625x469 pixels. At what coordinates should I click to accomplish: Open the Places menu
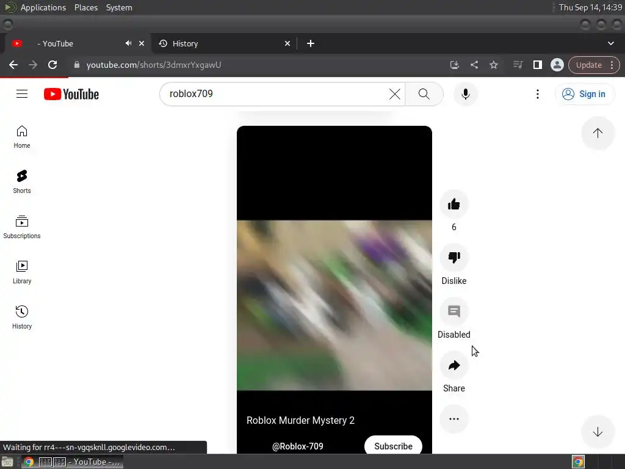coord(86,7)
